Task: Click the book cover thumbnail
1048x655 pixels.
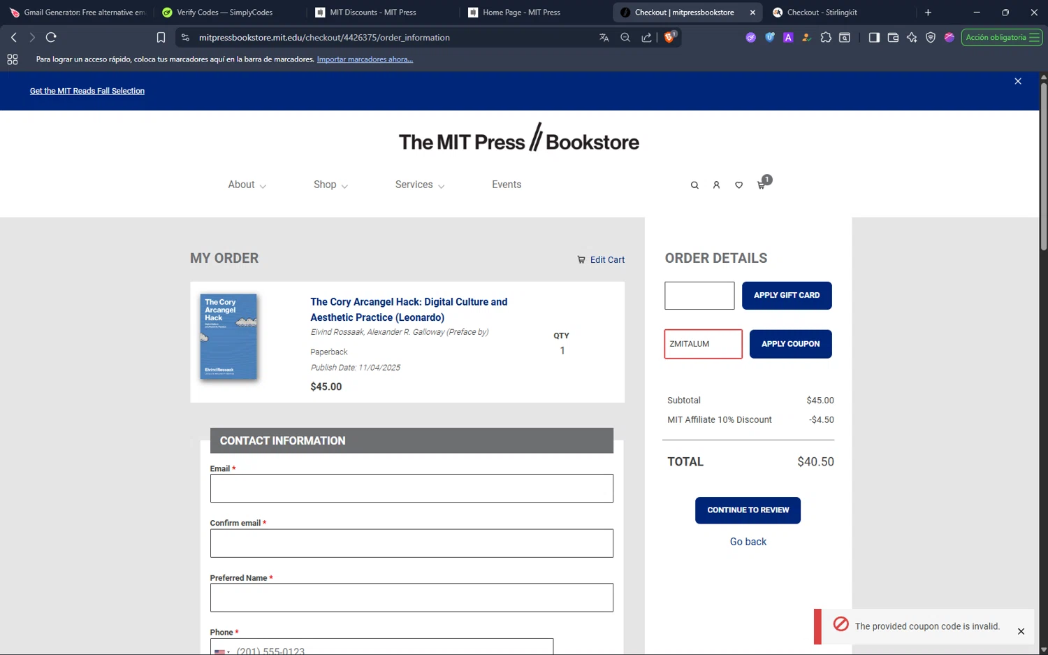Action: point(228,337)
